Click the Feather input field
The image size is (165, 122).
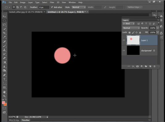(44, 7)
